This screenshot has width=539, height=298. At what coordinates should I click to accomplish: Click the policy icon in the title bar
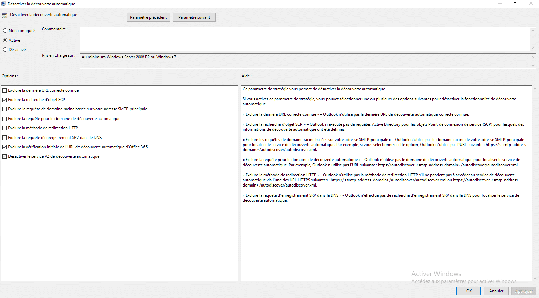click(3, 4)
